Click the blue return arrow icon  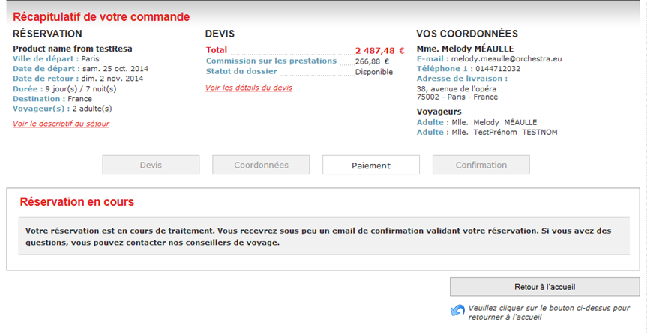(x=457, y=311)
